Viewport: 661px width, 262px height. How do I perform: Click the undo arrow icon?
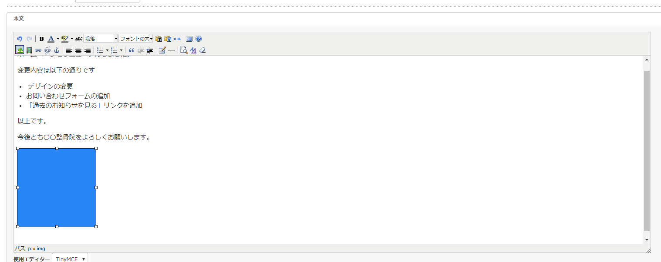(19, 39)
